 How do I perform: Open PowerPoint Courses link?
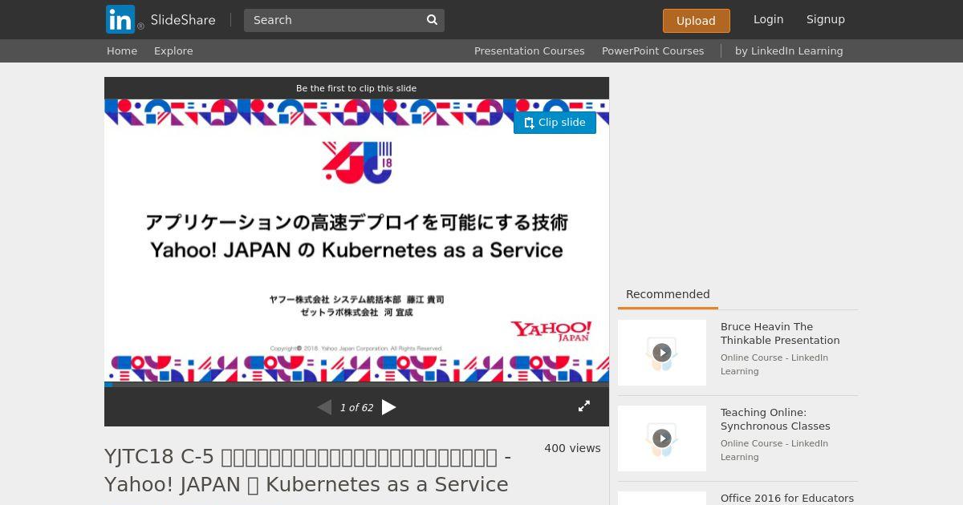click(x=652, y=50)
